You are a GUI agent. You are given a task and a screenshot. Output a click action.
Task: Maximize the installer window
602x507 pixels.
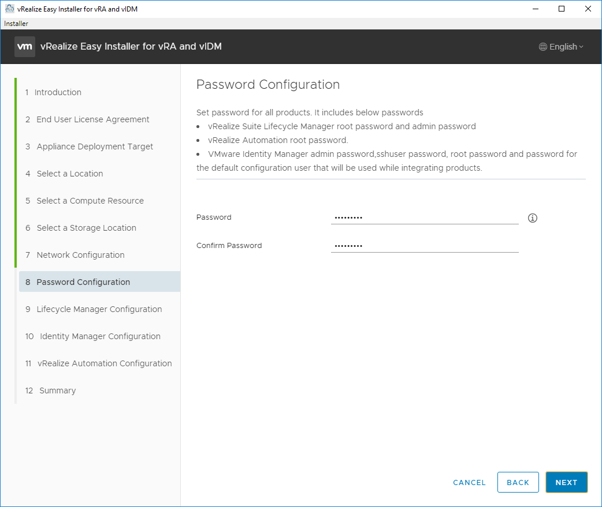[562, 9]
